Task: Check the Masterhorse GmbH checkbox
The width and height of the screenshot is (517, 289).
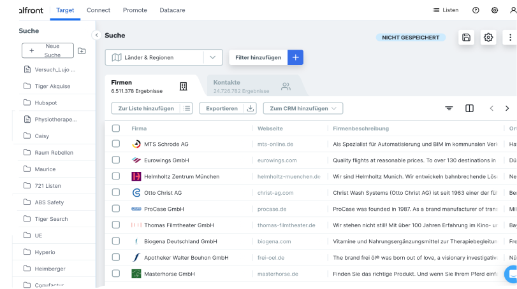Action: 116,274
